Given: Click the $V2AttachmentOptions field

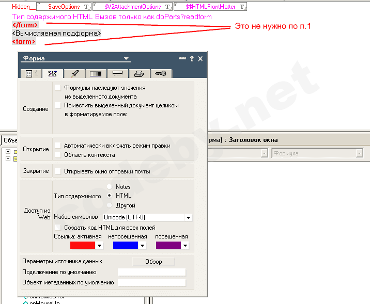Looking at the screenshot, I should coord(133,7).
